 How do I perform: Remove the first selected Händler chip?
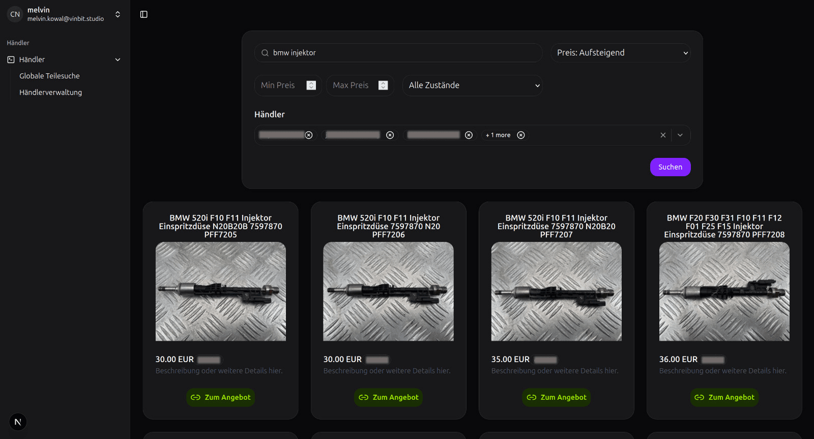pyautogui.click(x=309, y=135)
